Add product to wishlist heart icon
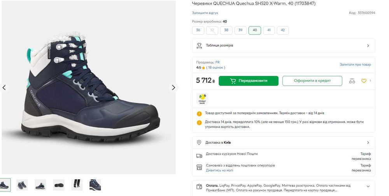389x196 pixels. 364,81
